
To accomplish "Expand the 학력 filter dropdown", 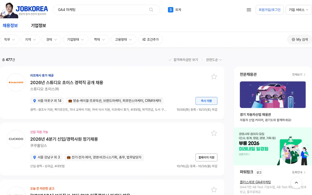I will (x=100, y=40).
